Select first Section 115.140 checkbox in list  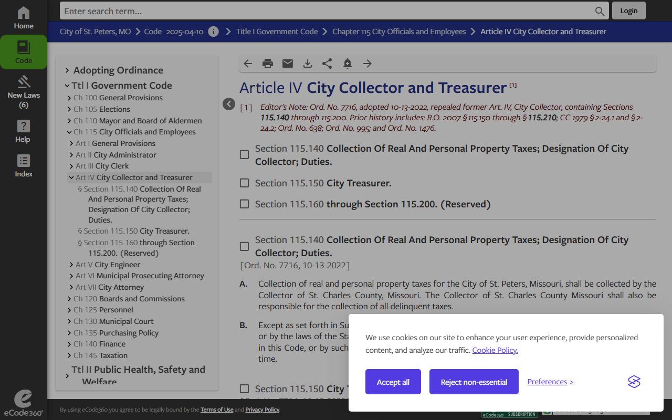click(x=244, y=155)
